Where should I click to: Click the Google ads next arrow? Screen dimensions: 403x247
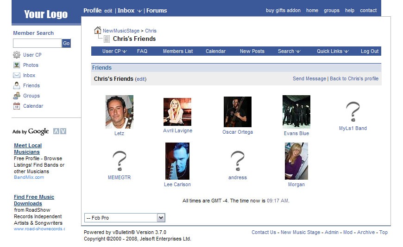pos(63,131)
